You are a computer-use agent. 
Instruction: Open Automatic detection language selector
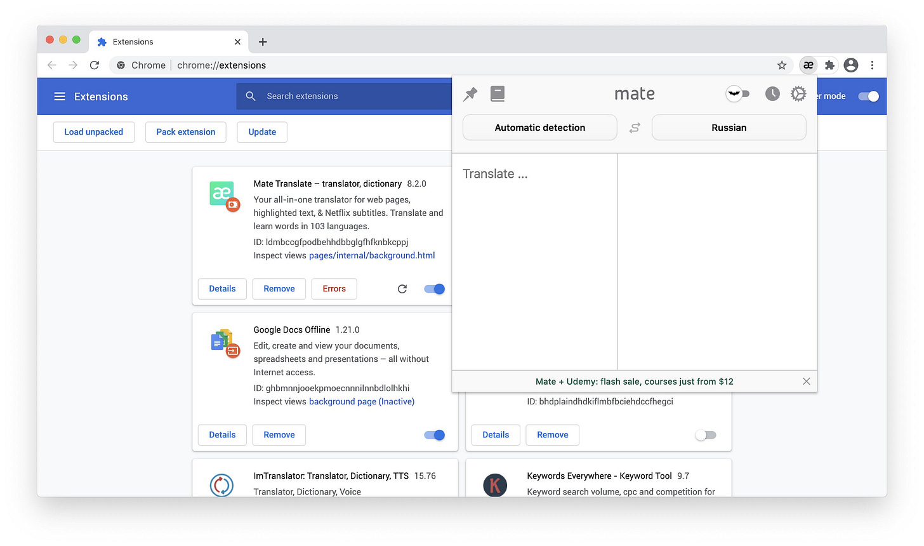(x=540, y=128)
